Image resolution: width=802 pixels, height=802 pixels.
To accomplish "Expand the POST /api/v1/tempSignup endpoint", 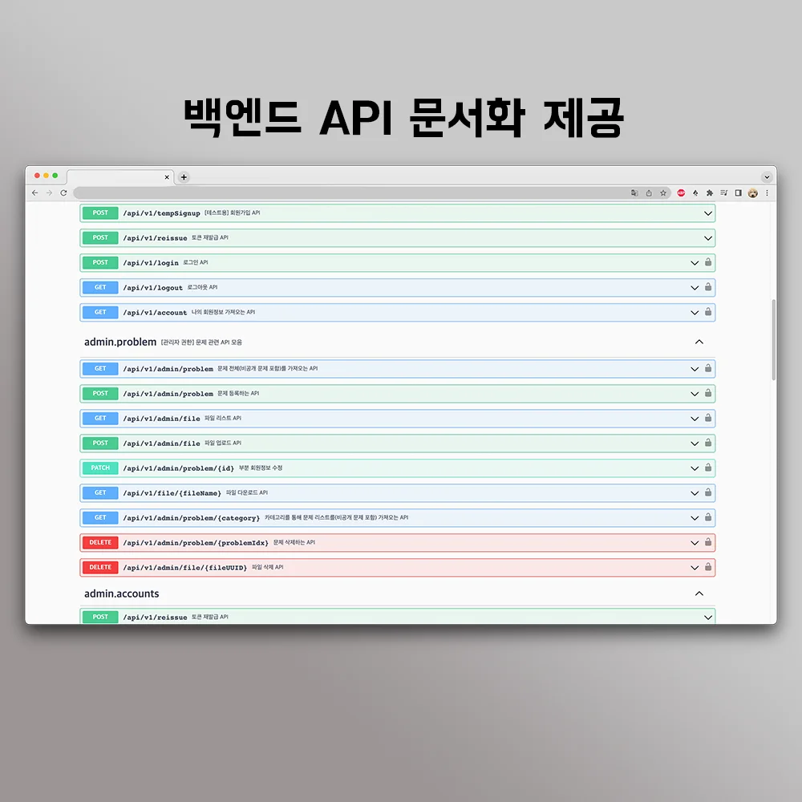I will [x=707, y=213].
